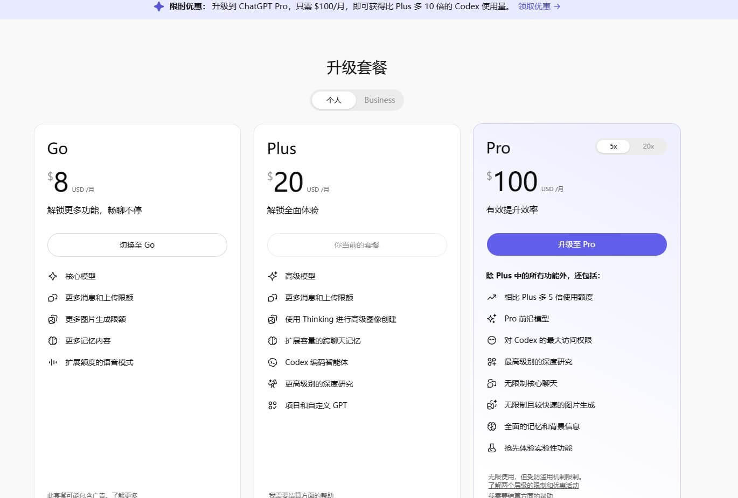Select the 20x Pro usage option
This screenshot has height=498, width=738.
(648, 146)
